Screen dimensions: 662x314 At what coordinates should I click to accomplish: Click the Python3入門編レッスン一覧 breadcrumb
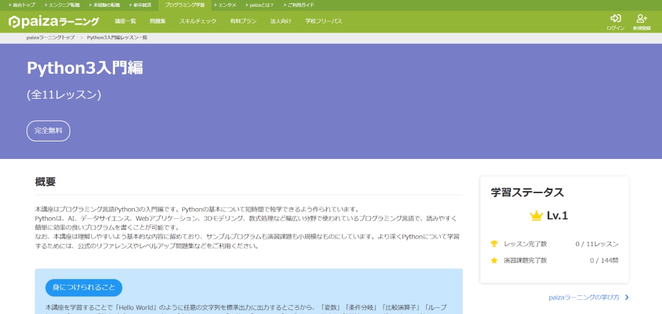click(117, 37)
